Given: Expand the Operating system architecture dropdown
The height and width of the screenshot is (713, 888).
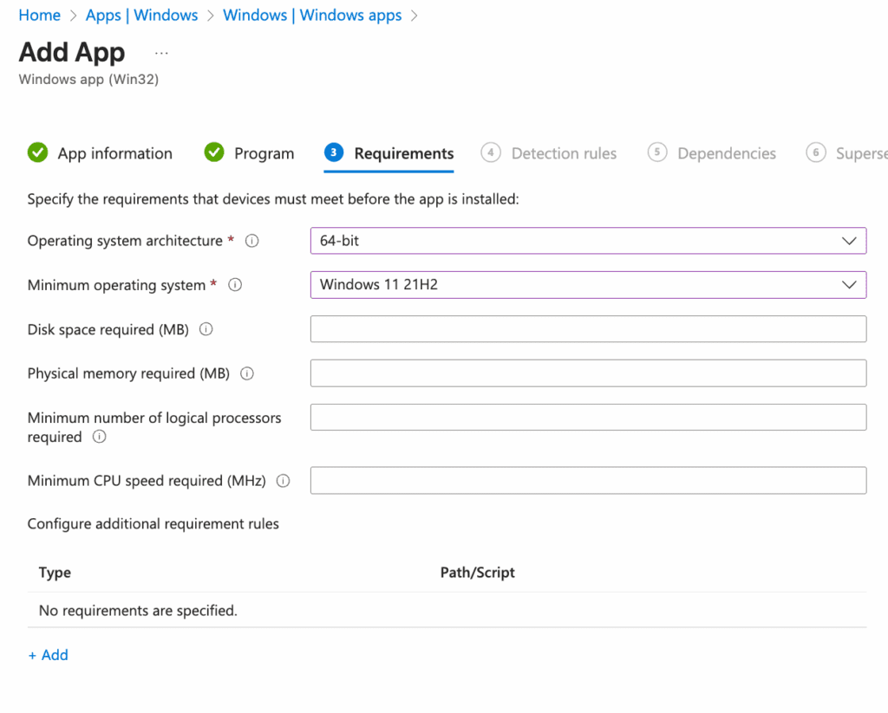Looking at the screenshot, I should click(x=588, y=241).
